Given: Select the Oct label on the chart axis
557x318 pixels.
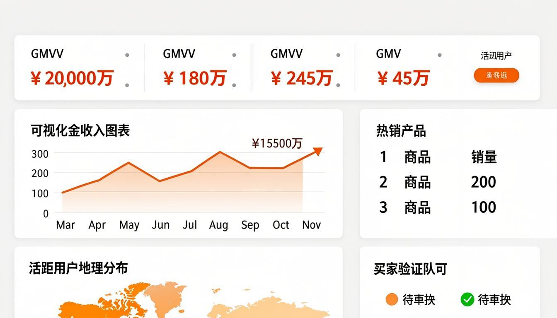Looking at the screenshot, I should click(x=281, y=225).
